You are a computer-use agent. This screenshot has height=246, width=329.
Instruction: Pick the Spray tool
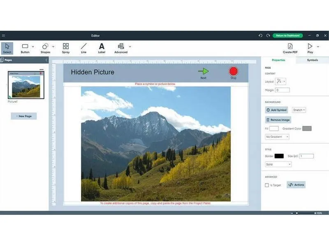[66, 48]
